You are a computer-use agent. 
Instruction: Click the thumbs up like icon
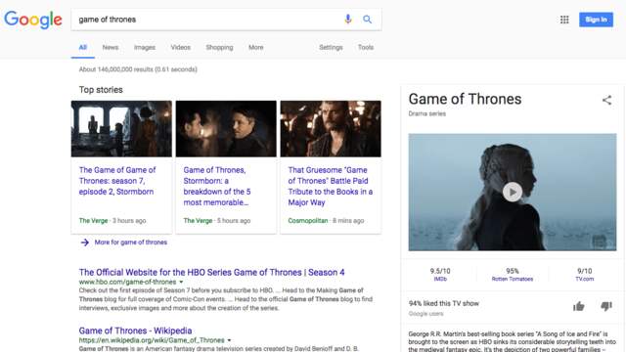click(x=578, y=306)
